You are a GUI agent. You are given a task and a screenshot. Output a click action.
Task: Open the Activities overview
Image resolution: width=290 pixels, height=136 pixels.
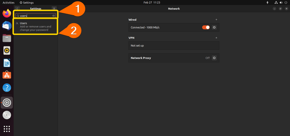coord(8,2)
